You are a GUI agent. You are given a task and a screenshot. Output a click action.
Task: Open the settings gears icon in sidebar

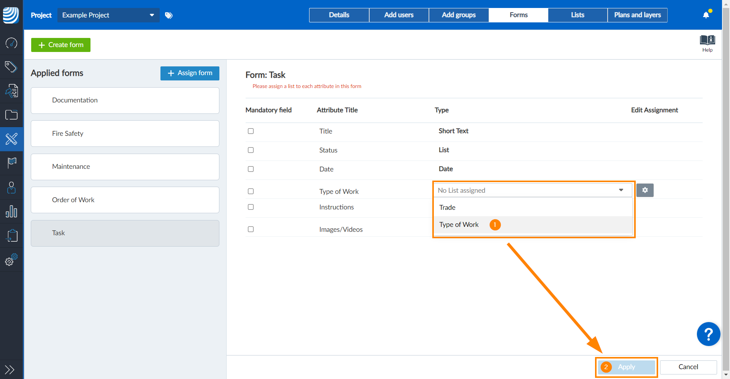pyautogui.click(x=11, y=260)
